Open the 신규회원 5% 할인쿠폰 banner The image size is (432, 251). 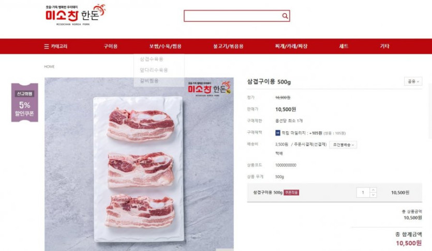coord(24,102)
